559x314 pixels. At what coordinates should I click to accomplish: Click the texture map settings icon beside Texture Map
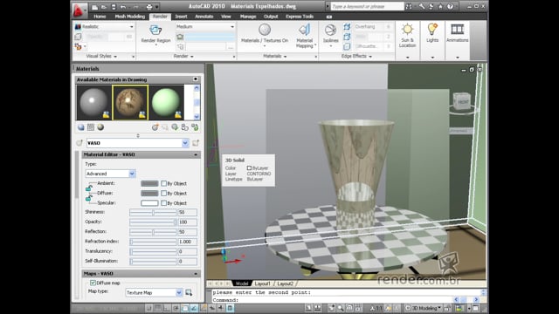tap(189, 293)
